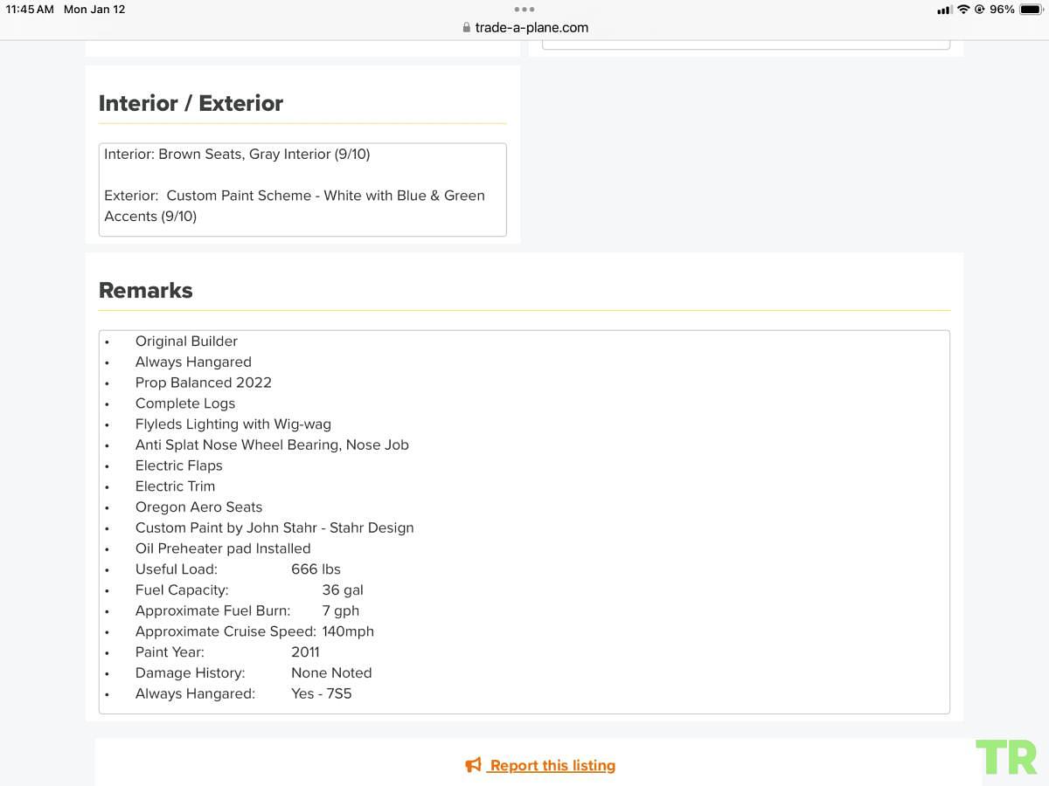Click the Interior / Exterior heading
1049x786 pixels.
coord(191,103)
